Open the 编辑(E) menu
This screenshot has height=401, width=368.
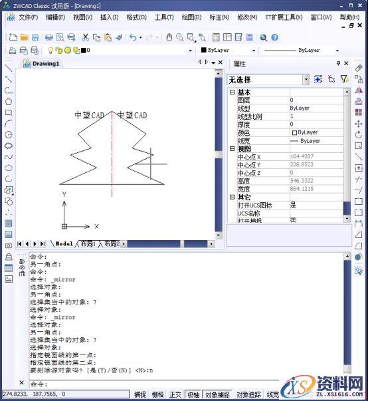click(55, 17)
